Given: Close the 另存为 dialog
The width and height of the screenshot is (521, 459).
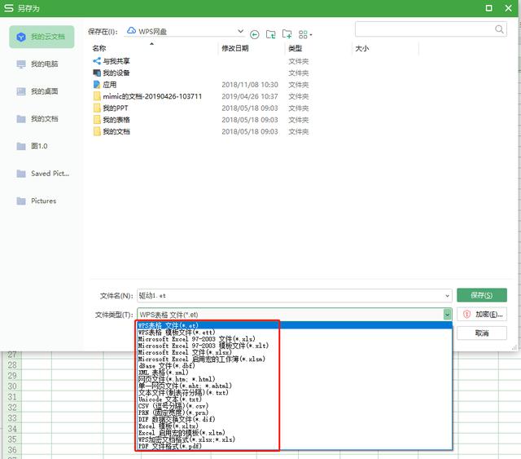Looking at the screenshot, I should pos(508,8).
